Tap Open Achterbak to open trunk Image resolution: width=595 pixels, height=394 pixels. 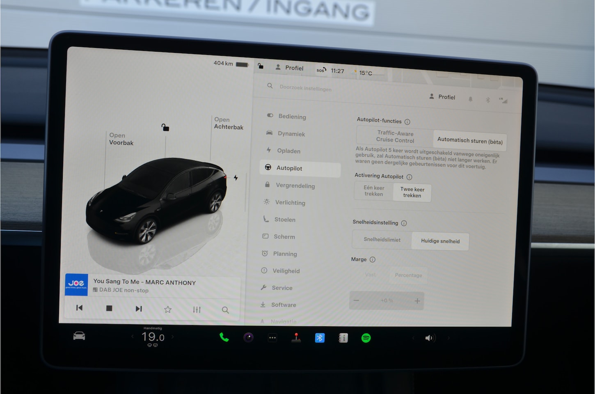(228, 123)
